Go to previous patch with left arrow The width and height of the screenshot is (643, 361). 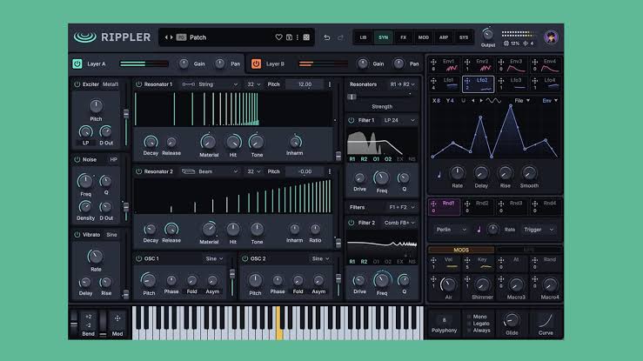[x=166, y=37]
